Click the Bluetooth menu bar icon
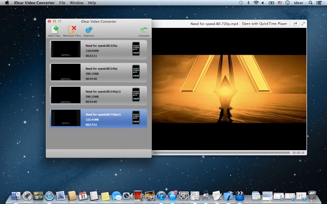Viewport: 327px width, 204px height. 248,3
